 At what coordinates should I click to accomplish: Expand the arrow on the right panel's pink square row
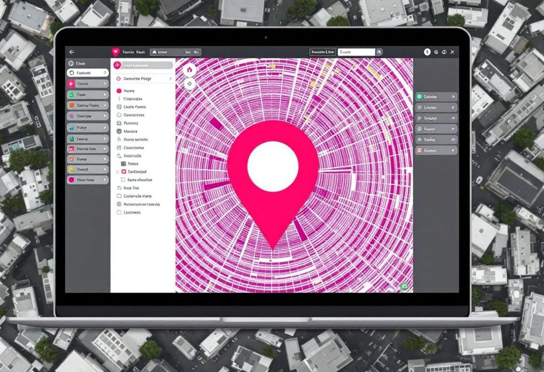(453, 150)
